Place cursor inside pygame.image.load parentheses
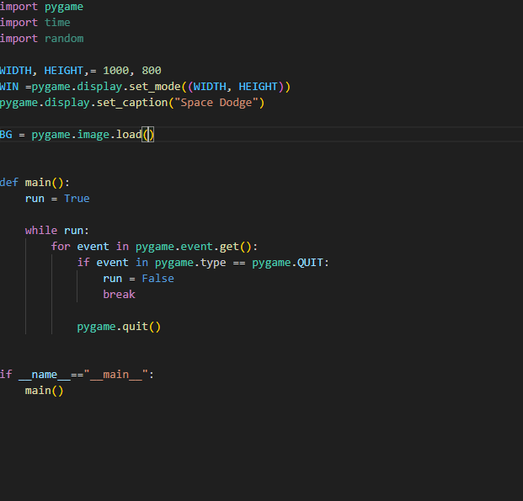 point(149,135)
